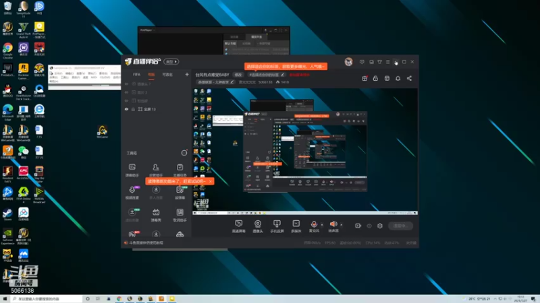Viewport: 540px width, 303px height.
Task: Expand microphone options arrow
Action: (x=322, y=225)
